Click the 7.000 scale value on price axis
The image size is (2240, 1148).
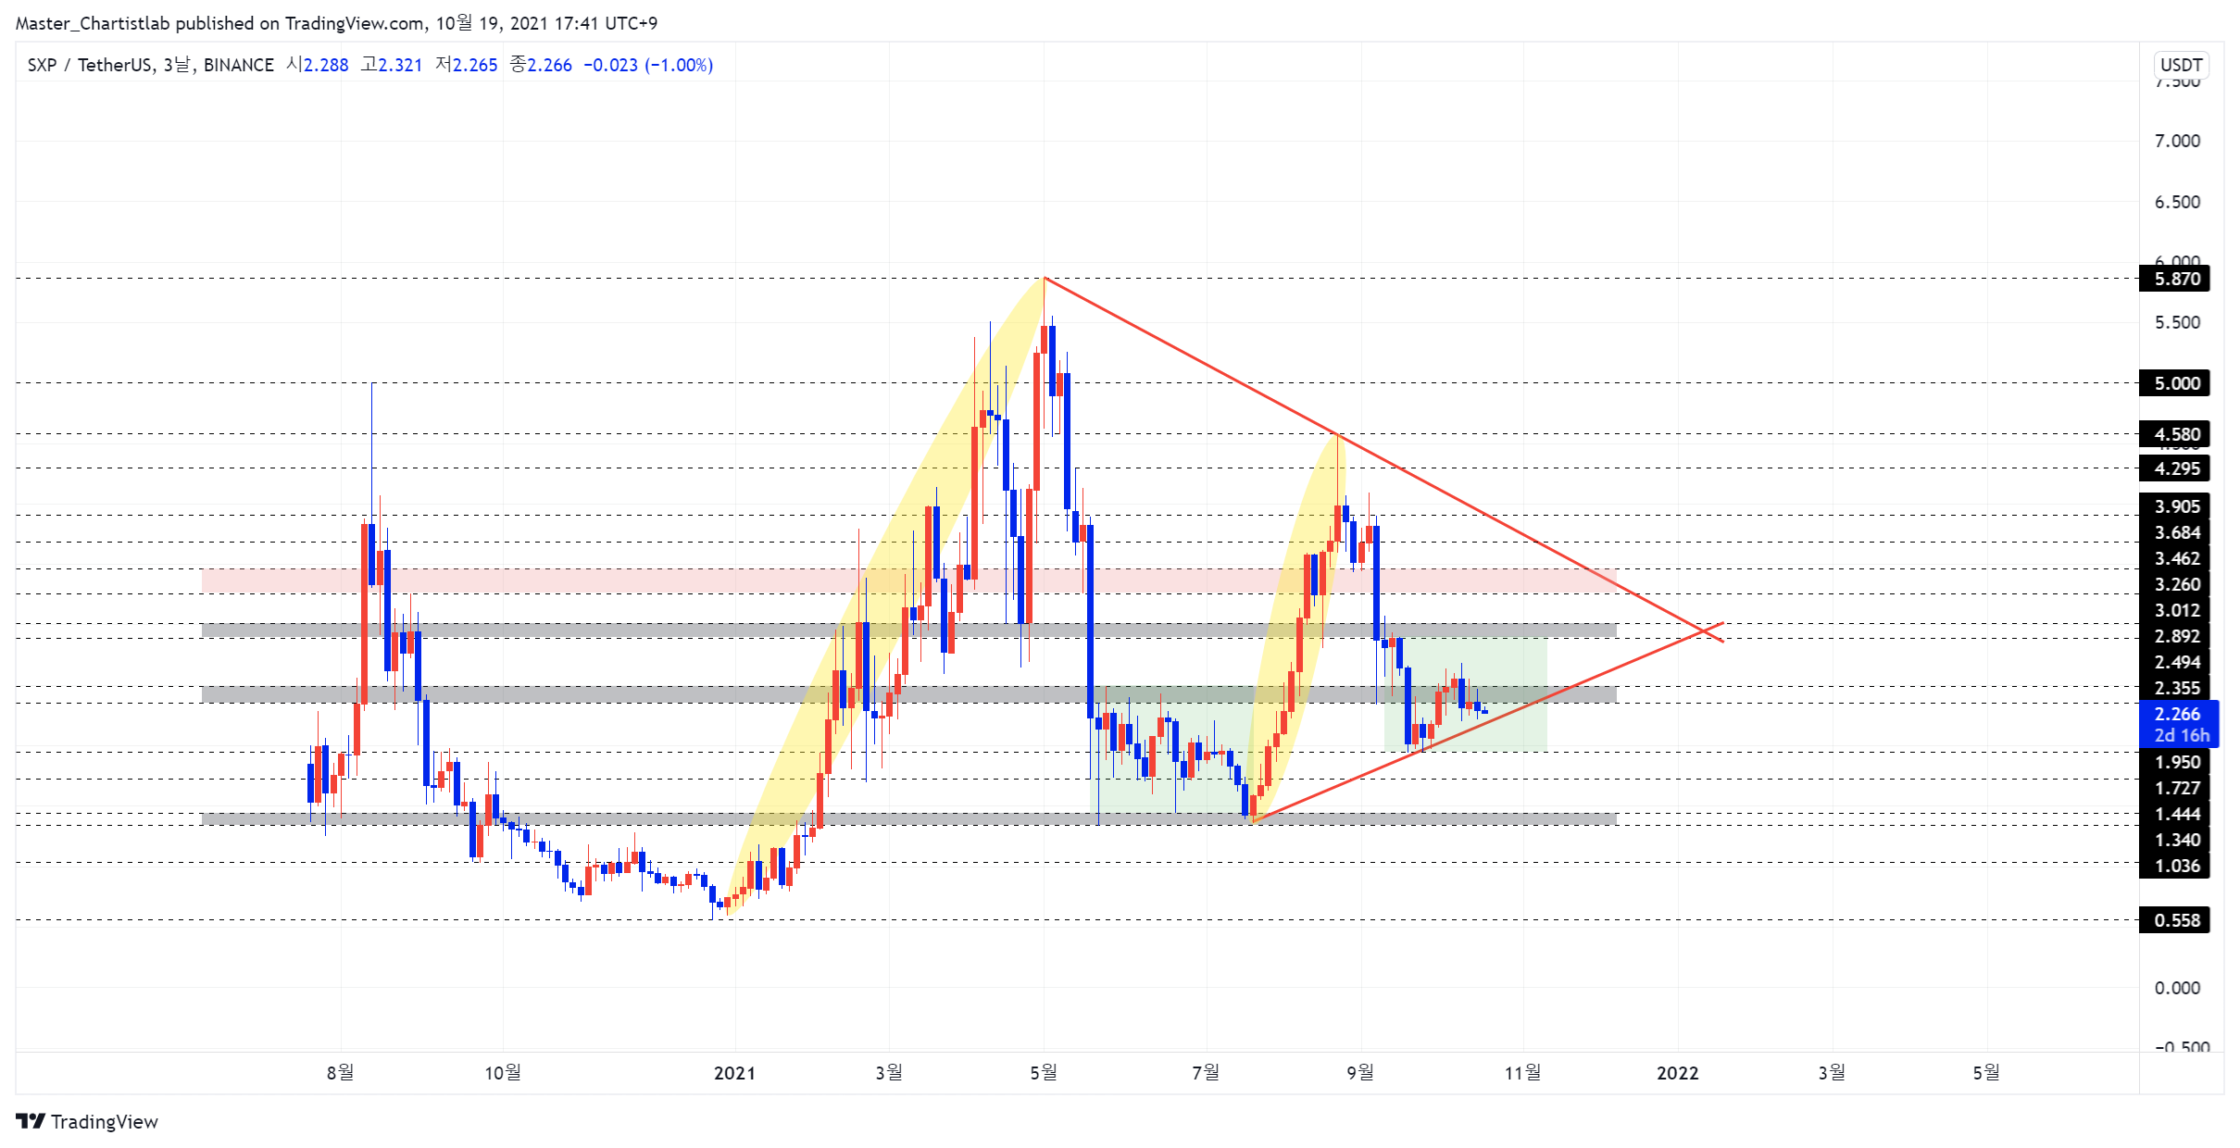click(2177, 141)
